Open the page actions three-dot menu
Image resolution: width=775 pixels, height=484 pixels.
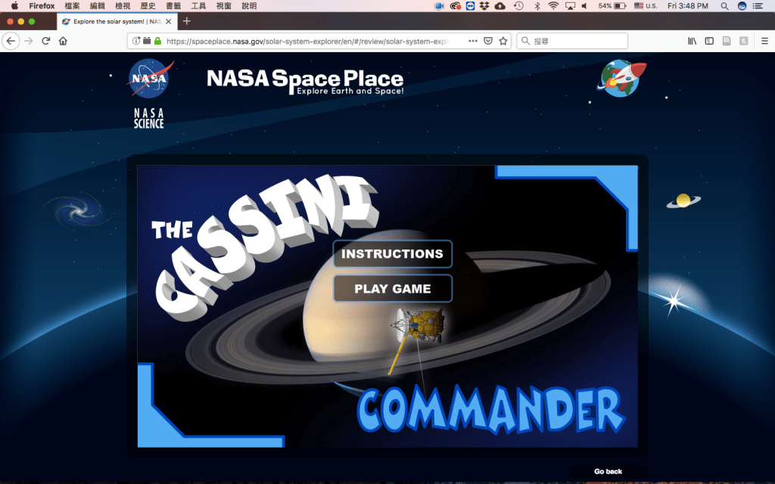coord(473,41)
